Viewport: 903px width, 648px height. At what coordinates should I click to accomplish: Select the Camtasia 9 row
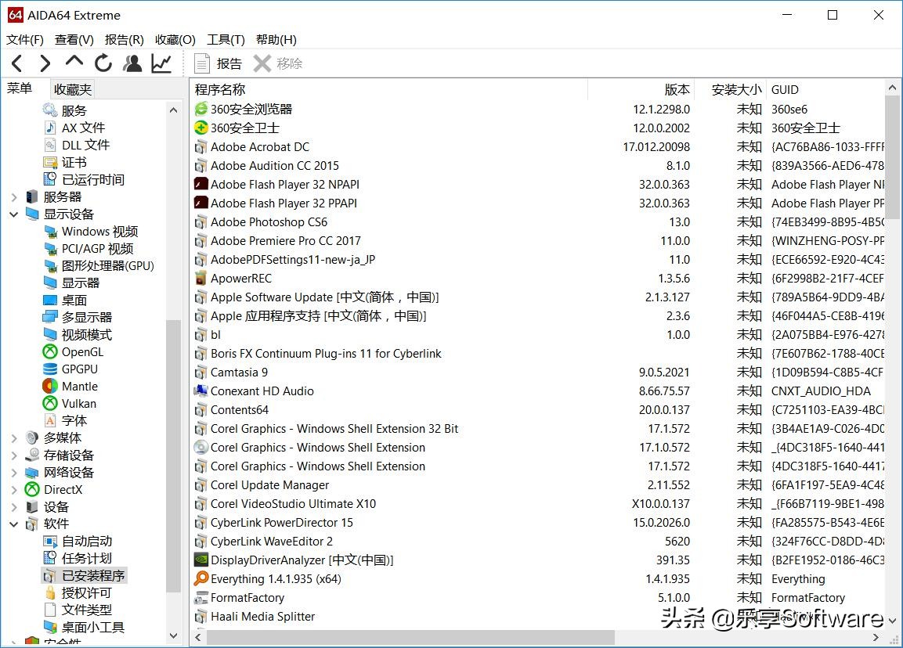(x=538, y=373)
